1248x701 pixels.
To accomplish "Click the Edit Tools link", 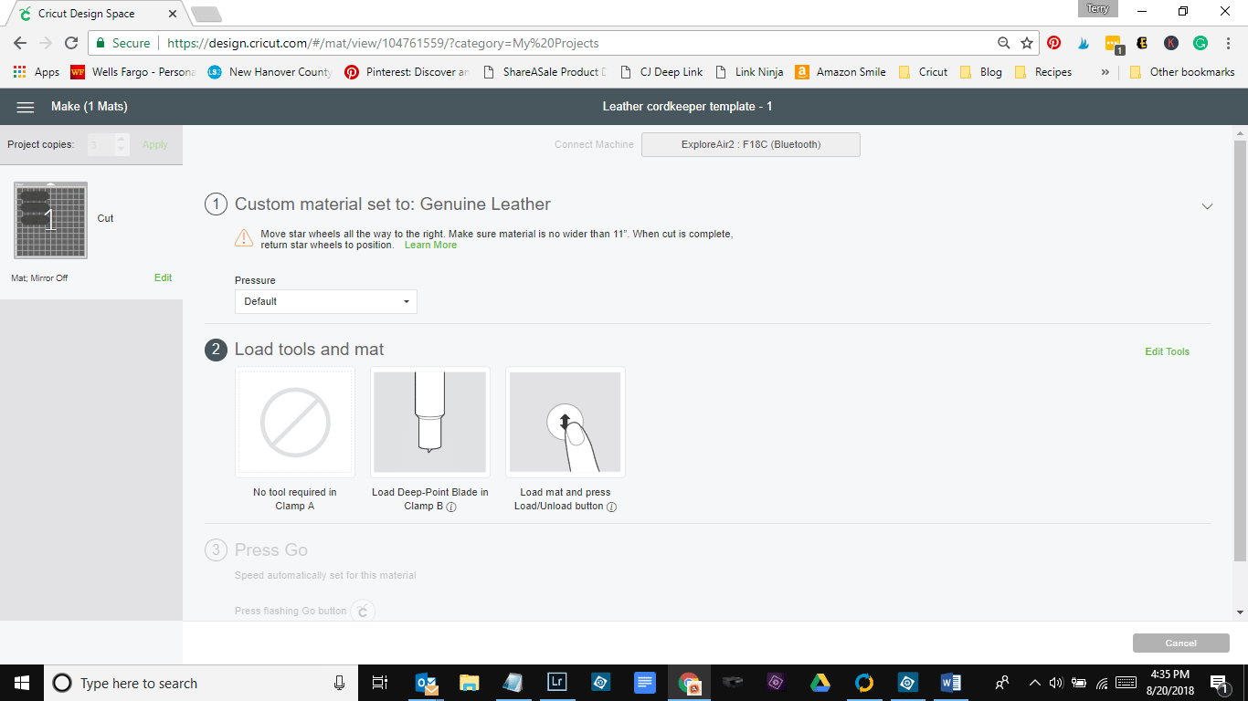I will [x=1167, y=351].
